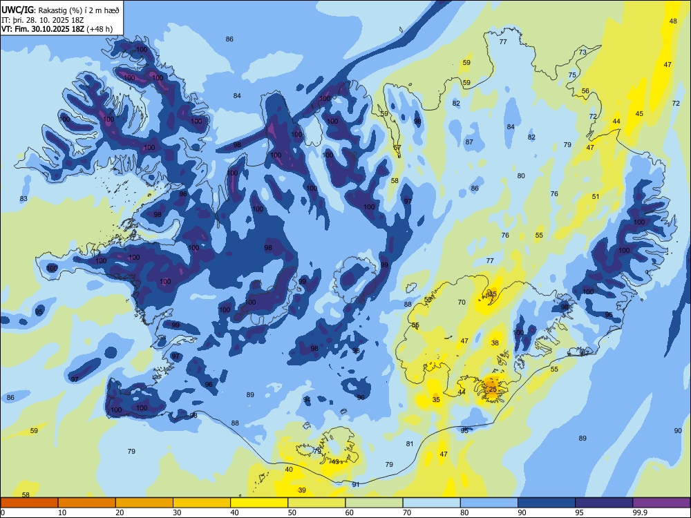
Task: Select the 10–20 orange legend swatch
Action: [87, 502]
